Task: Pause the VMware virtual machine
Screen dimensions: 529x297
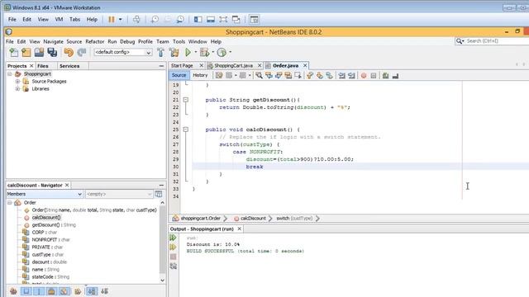Action: pos(112,20)
